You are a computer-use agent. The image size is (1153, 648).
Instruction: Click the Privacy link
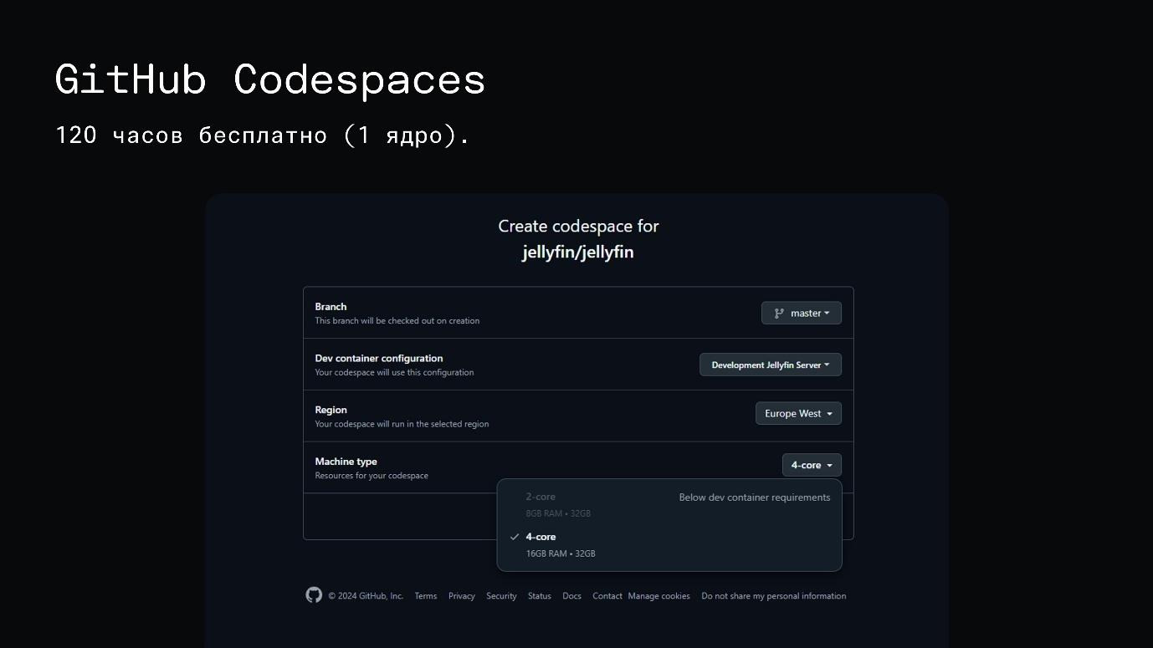click(461, 595)
